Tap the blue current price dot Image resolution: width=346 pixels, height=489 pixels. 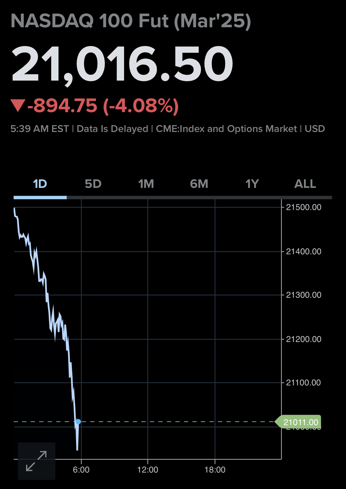pyautogui.click(x=78, y=422)
